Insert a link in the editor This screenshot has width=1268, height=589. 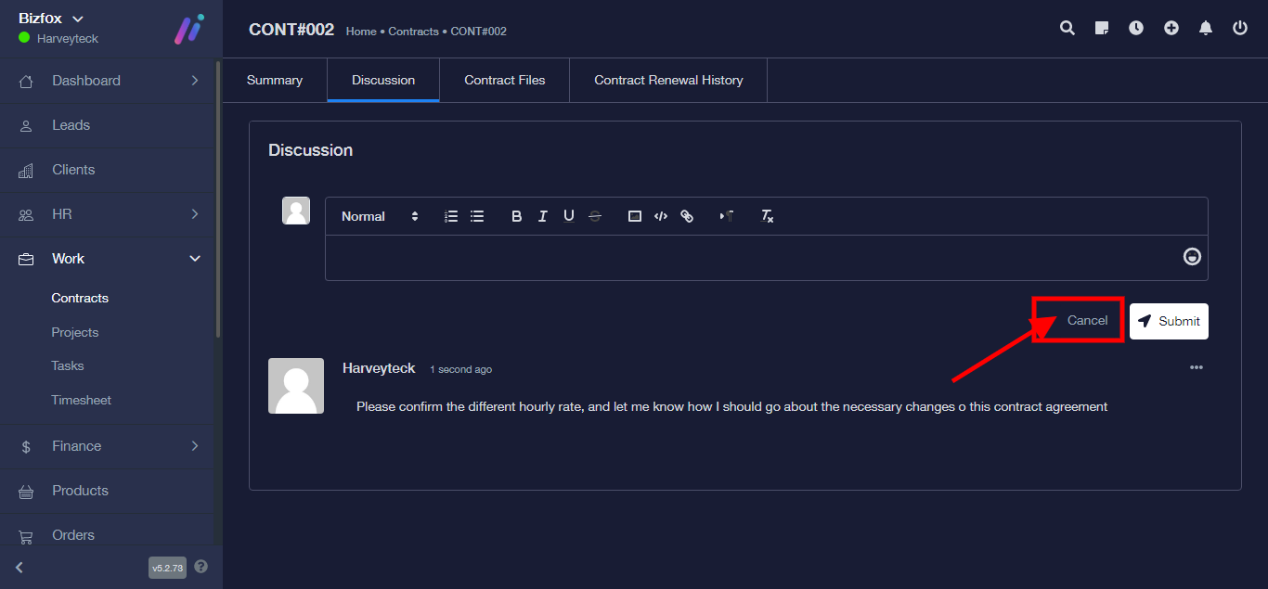click(x=687, y=216)
